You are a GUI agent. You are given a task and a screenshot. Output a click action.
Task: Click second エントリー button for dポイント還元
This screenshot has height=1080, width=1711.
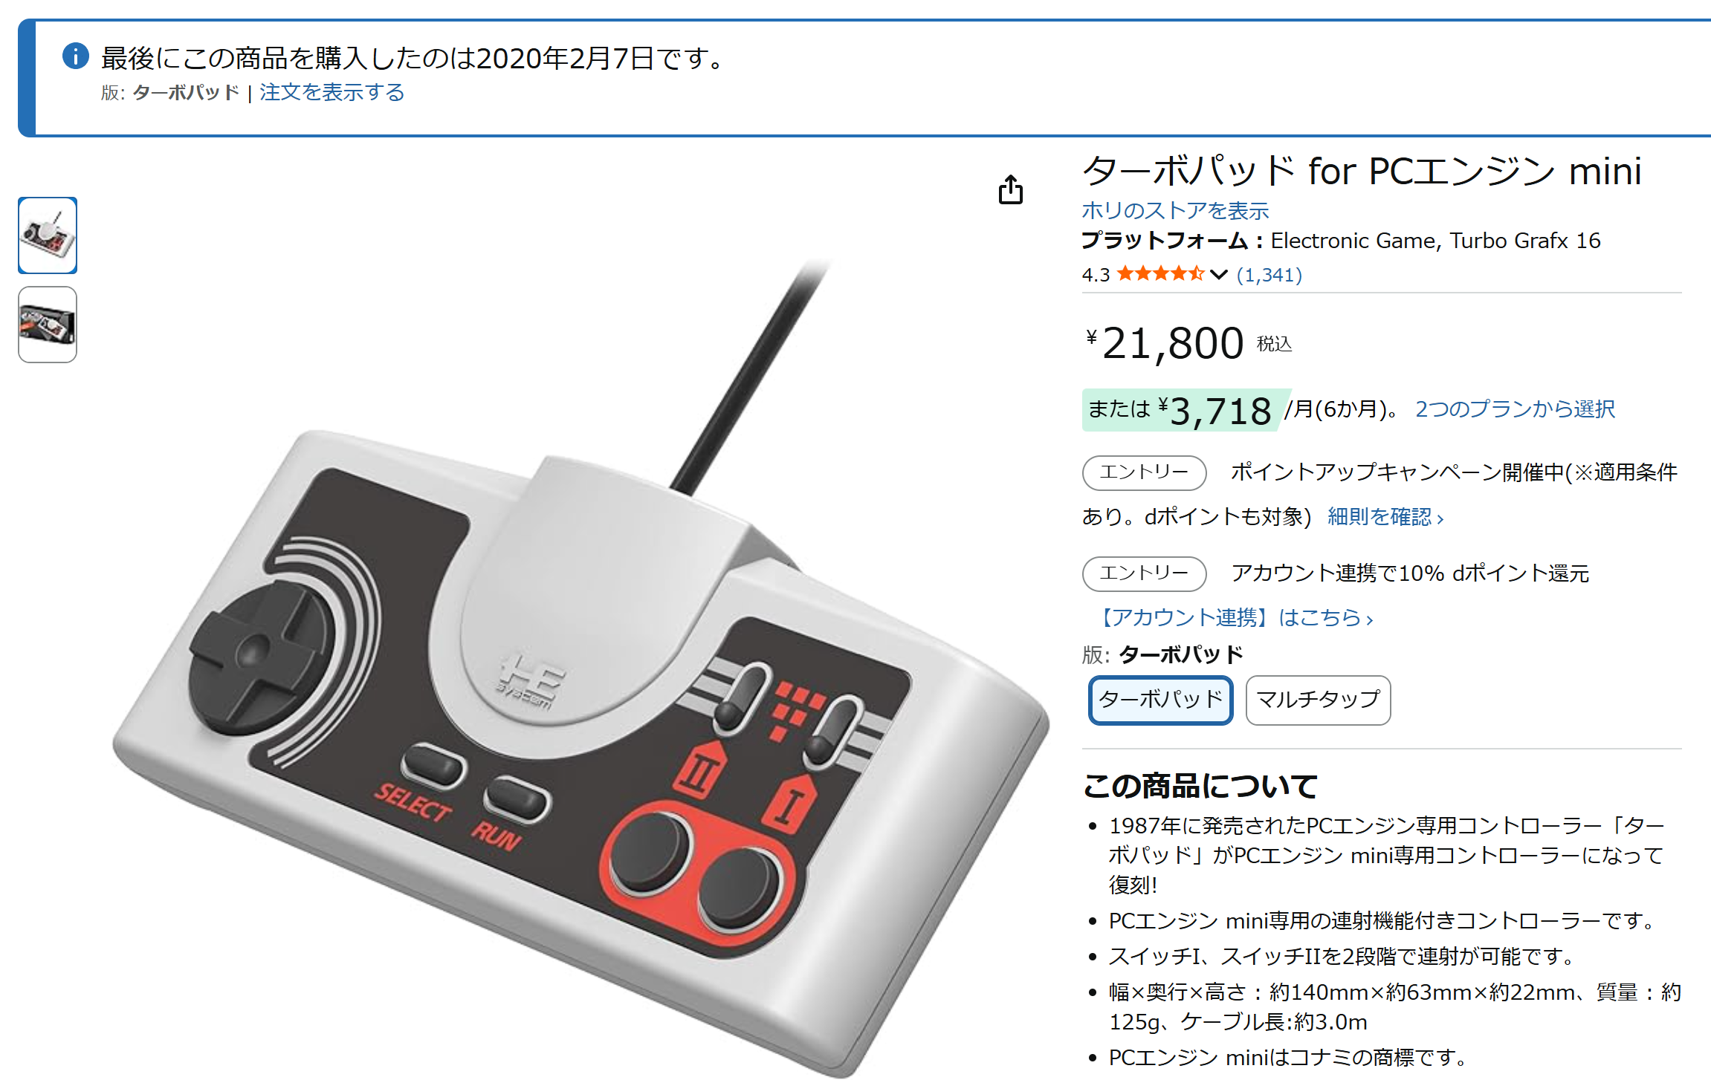point(1144,573)
